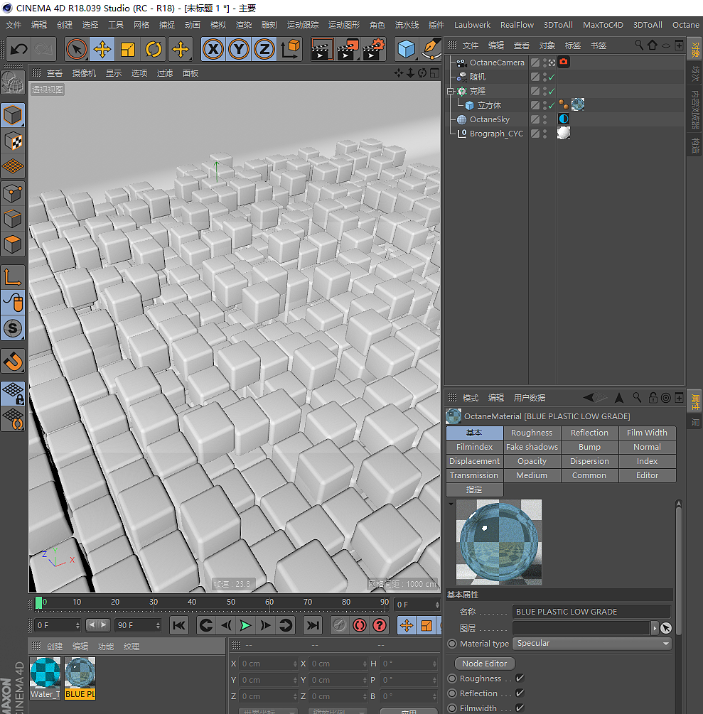
Task: Toggle the X axis lock button
Action: pos(213,49)
